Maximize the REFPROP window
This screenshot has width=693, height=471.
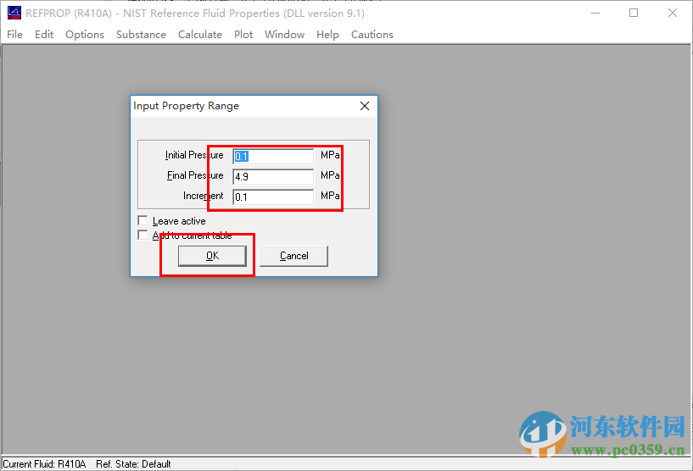[x=634, y=13]
